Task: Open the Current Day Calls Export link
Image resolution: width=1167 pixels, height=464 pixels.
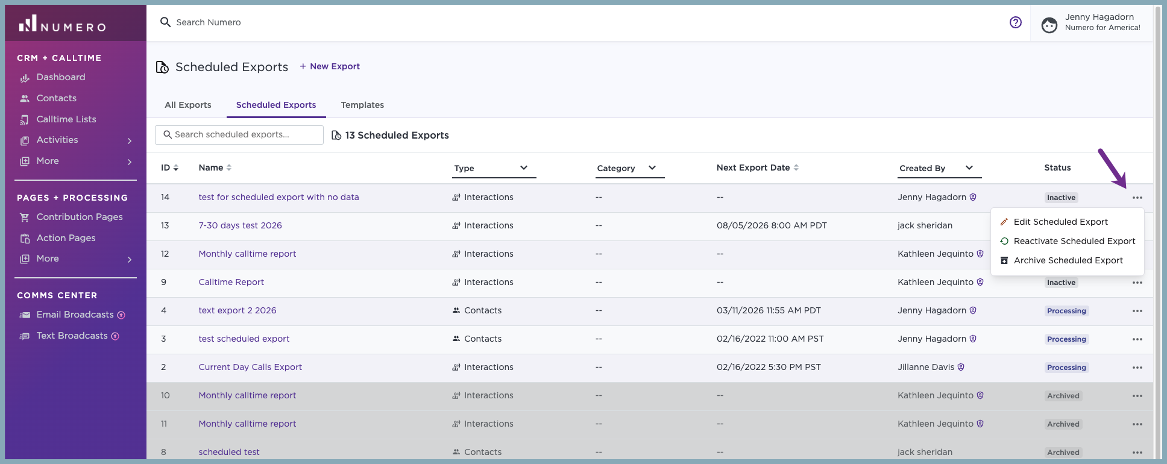Action: pos(250,368)
